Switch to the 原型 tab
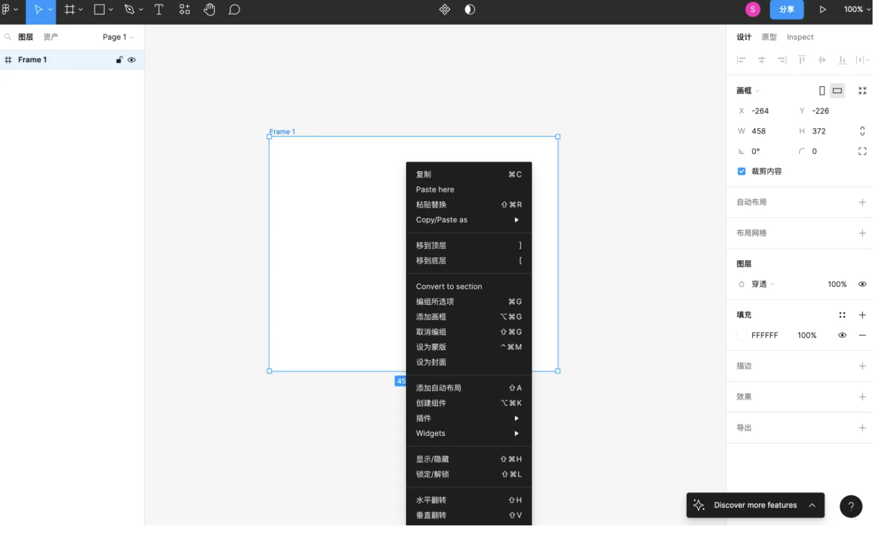 click(769, 37)
